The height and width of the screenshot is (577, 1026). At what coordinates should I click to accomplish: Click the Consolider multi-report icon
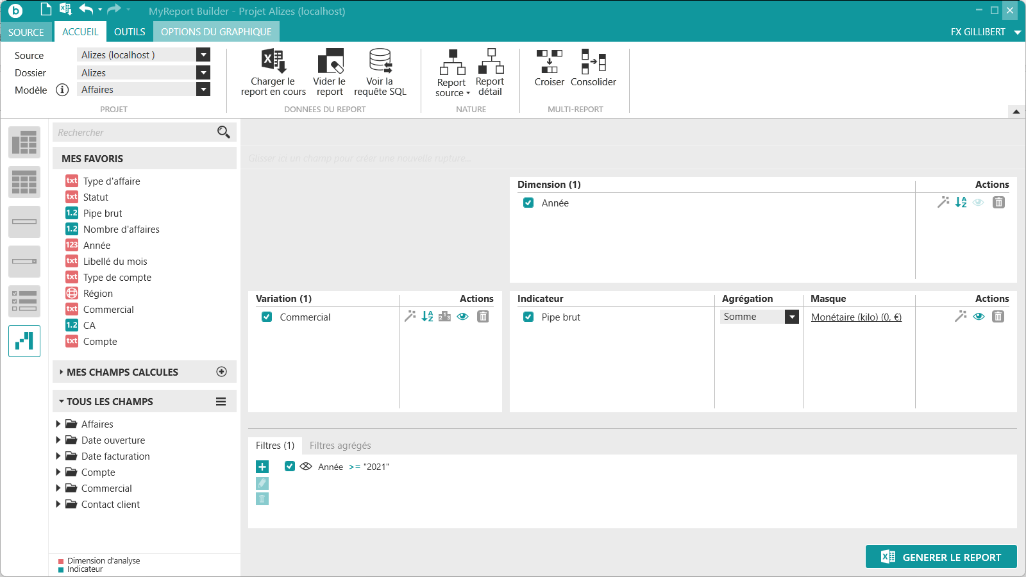pyautogui.click(x=593, y=62)
